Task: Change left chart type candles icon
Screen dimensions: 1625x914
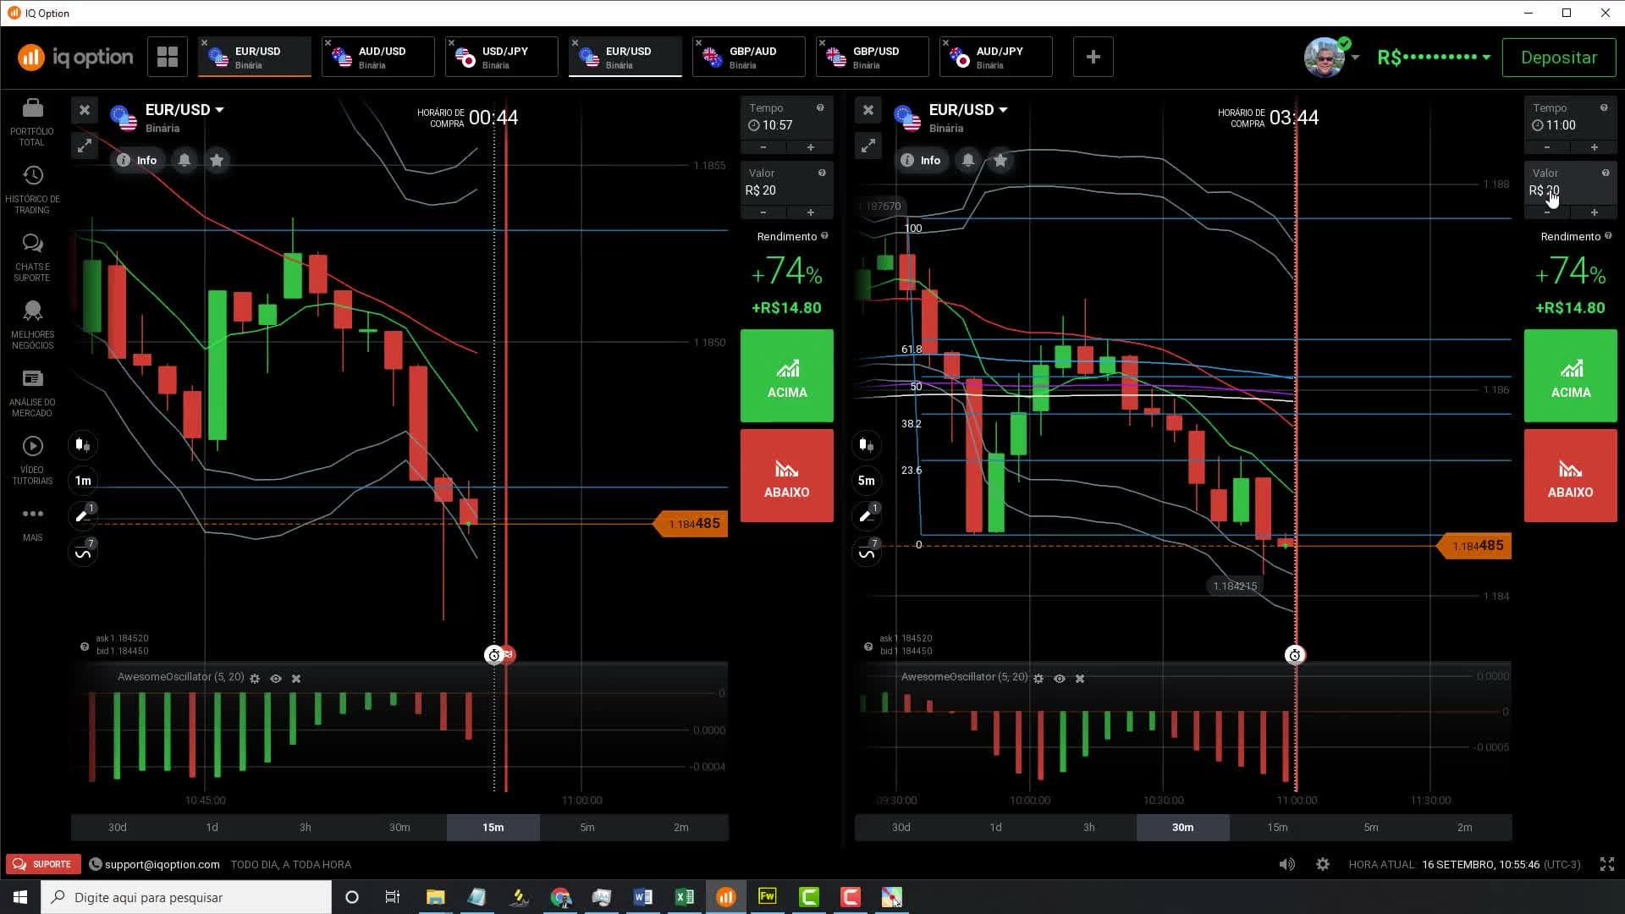Action: [x=83, y=444]
